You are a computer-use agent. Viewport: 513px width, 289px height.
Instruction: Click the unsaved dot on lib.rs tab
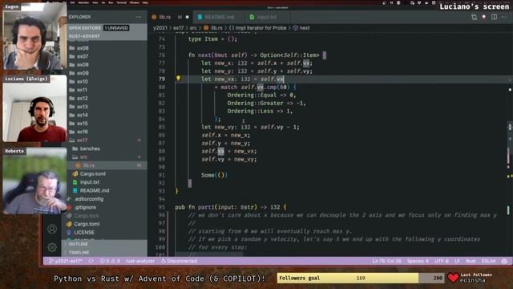(187, 17)
